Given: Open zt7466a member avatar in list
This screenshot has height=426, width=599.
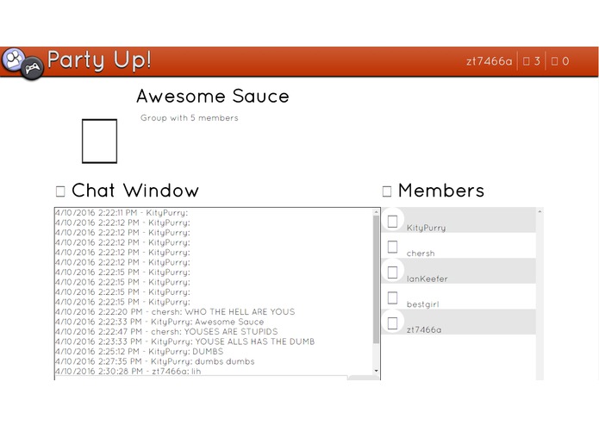Looking at the screenshot, I should 392,323.
